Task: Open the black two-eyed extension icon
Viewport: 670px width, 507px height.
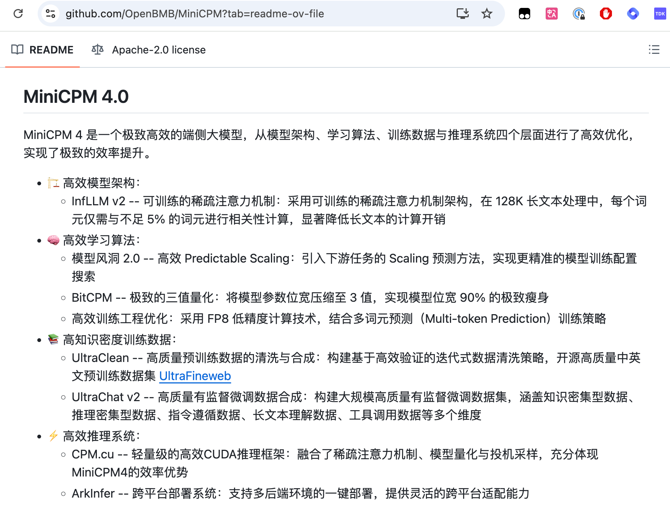Action: [525, 14]
